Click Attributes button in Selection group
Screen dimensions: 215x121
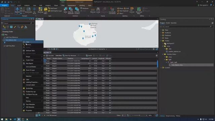[x=84, y=8]
